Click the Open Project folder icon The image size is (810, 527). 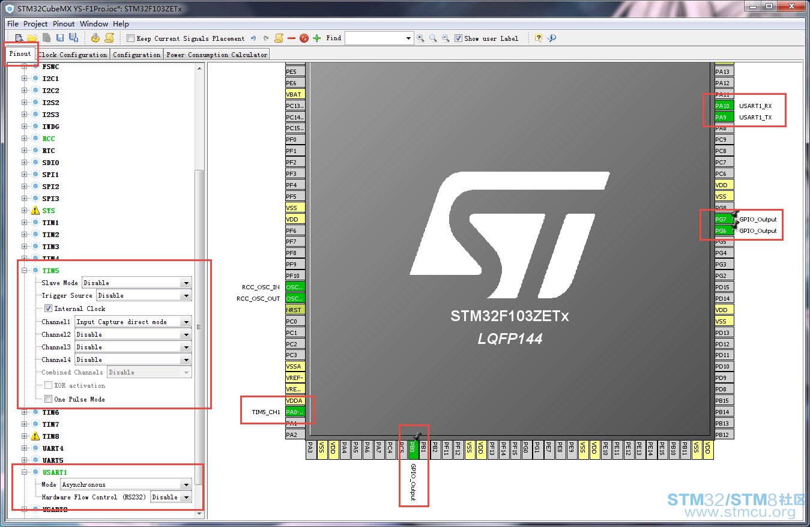pyautogui.click(x=32, y=38)
